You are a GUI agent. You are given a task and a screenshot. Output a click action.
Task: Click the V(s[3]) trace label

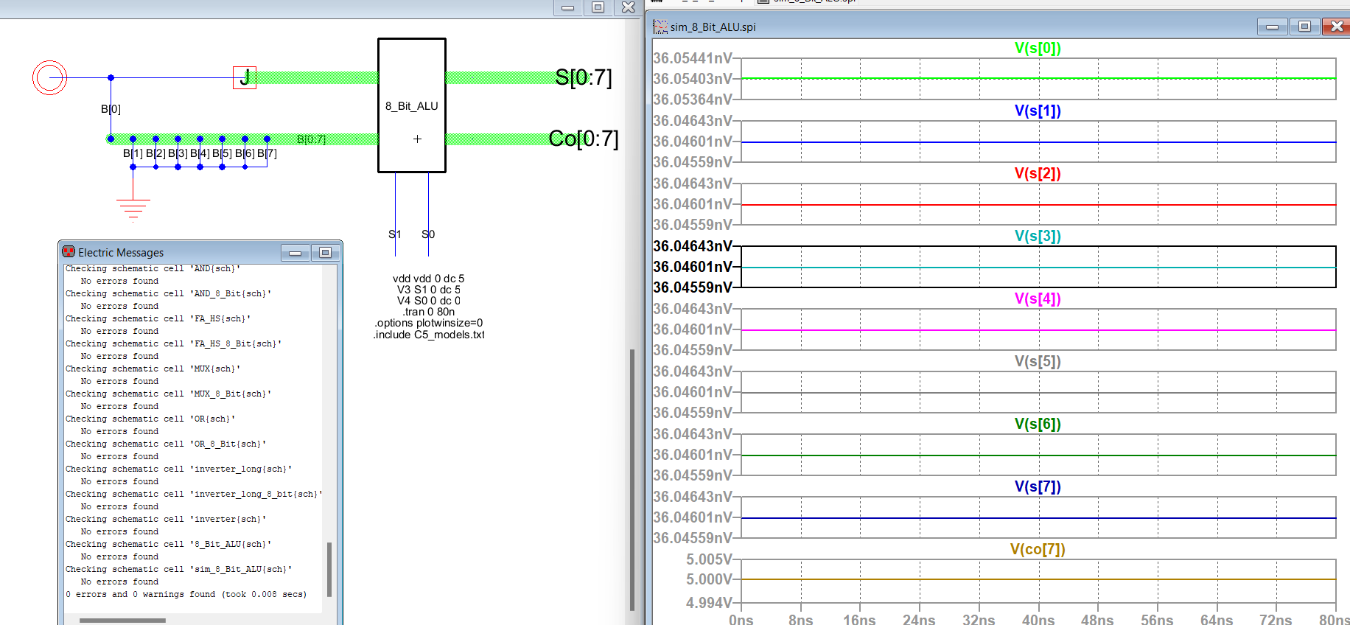[x=1038, y=236]
